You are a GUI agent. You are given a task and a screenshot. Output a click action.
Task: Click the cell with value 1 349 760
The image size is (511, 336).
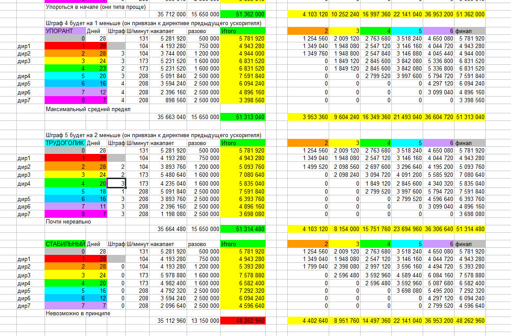coord(308,53)
